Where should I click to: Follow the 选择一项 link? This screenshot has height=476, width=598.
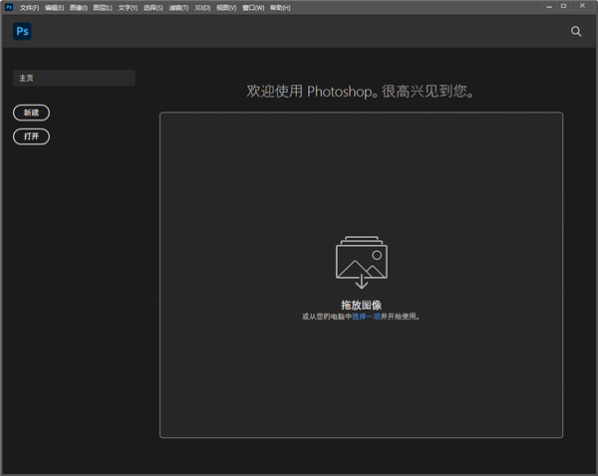pyautogui.click(x=366, y=317)
